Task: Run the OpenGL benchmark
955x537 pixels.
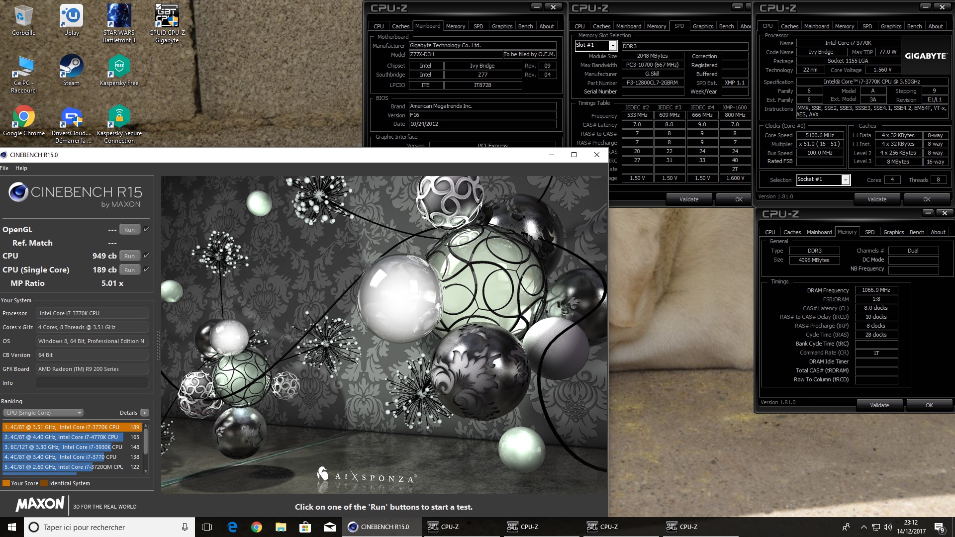Action: pos(129,230)
